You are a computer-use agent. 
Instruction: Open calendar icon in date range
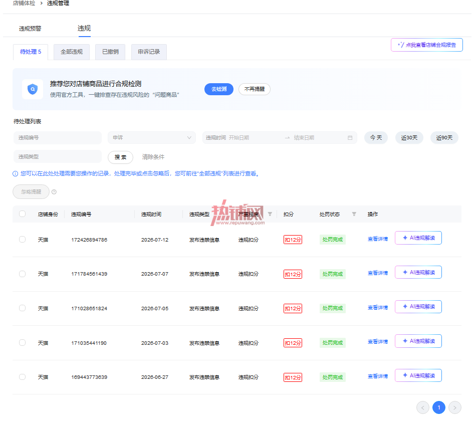pos(350,137)
